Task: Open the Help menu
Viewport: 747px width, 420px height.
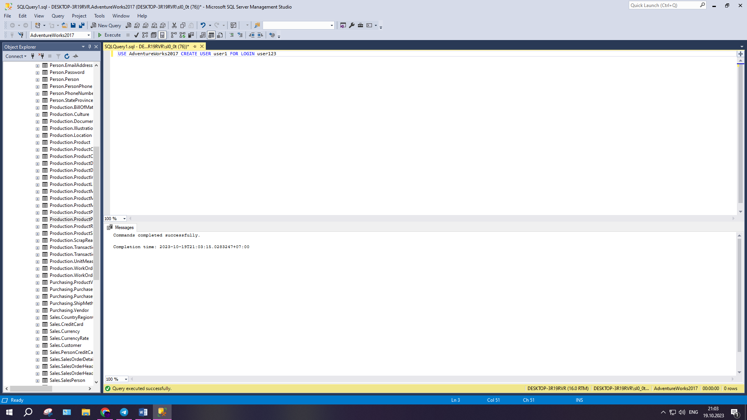Action: click(142, 16)
